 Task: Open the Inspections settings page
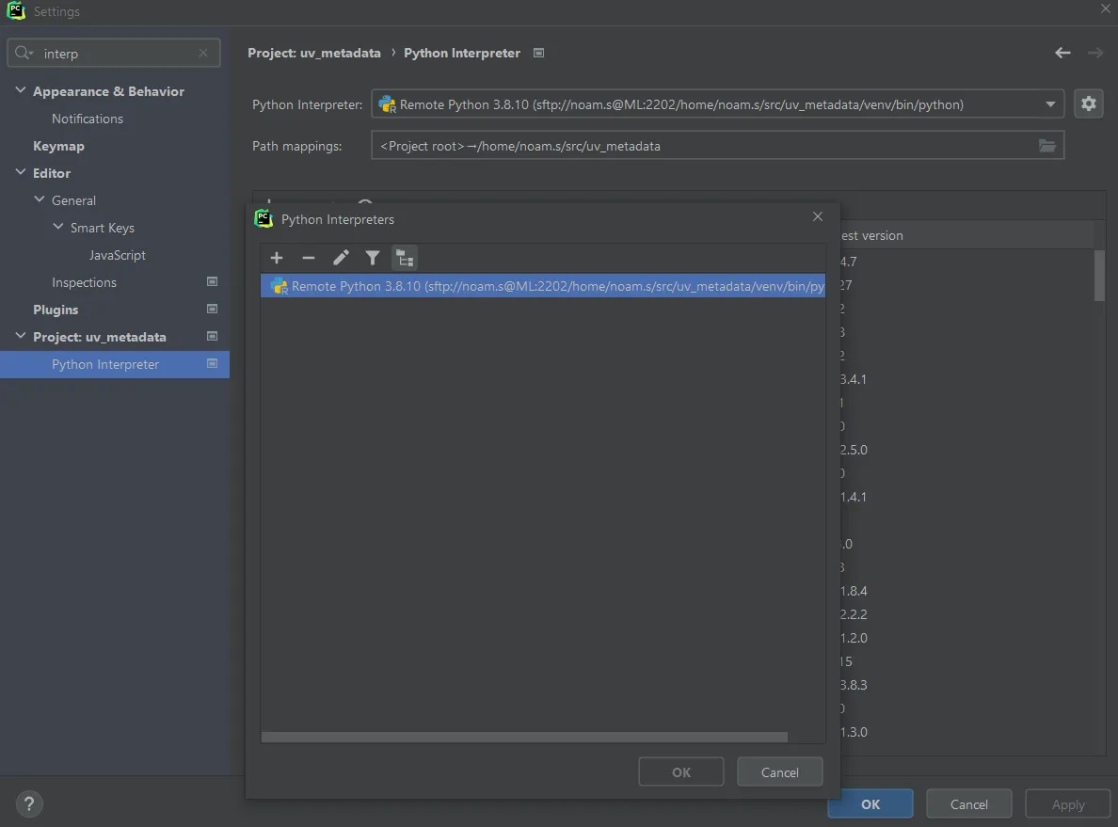click(x=84, y=282)
